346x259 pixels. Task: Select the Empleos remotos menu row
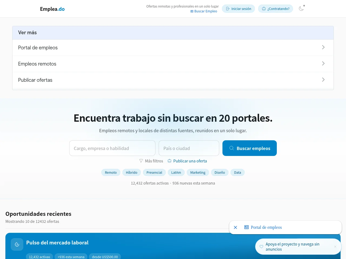[x=173, y=64]
